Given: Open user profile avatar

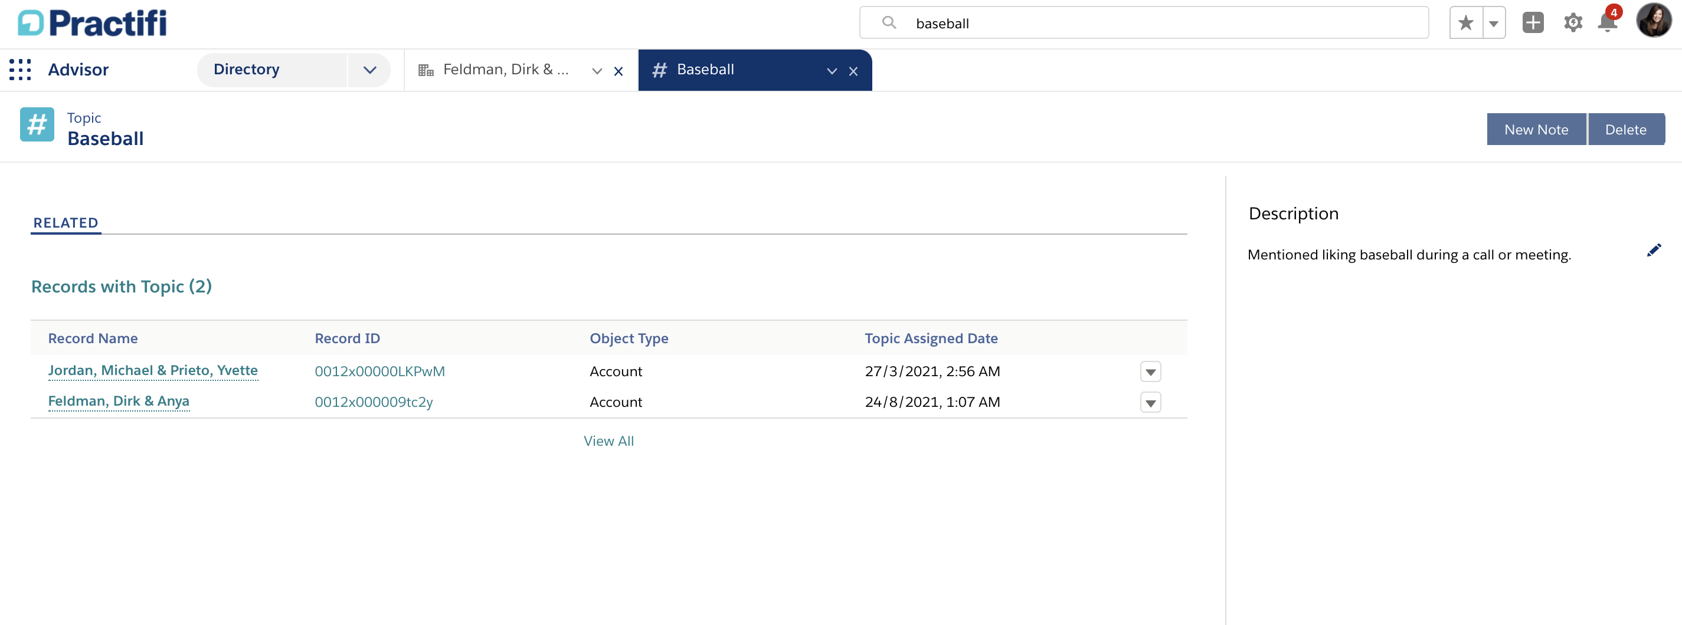Looking at the screenshot, I should 1654,21.
